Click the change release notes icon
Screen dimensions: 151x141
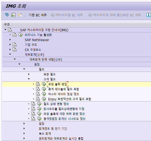[x=20, y=15]
